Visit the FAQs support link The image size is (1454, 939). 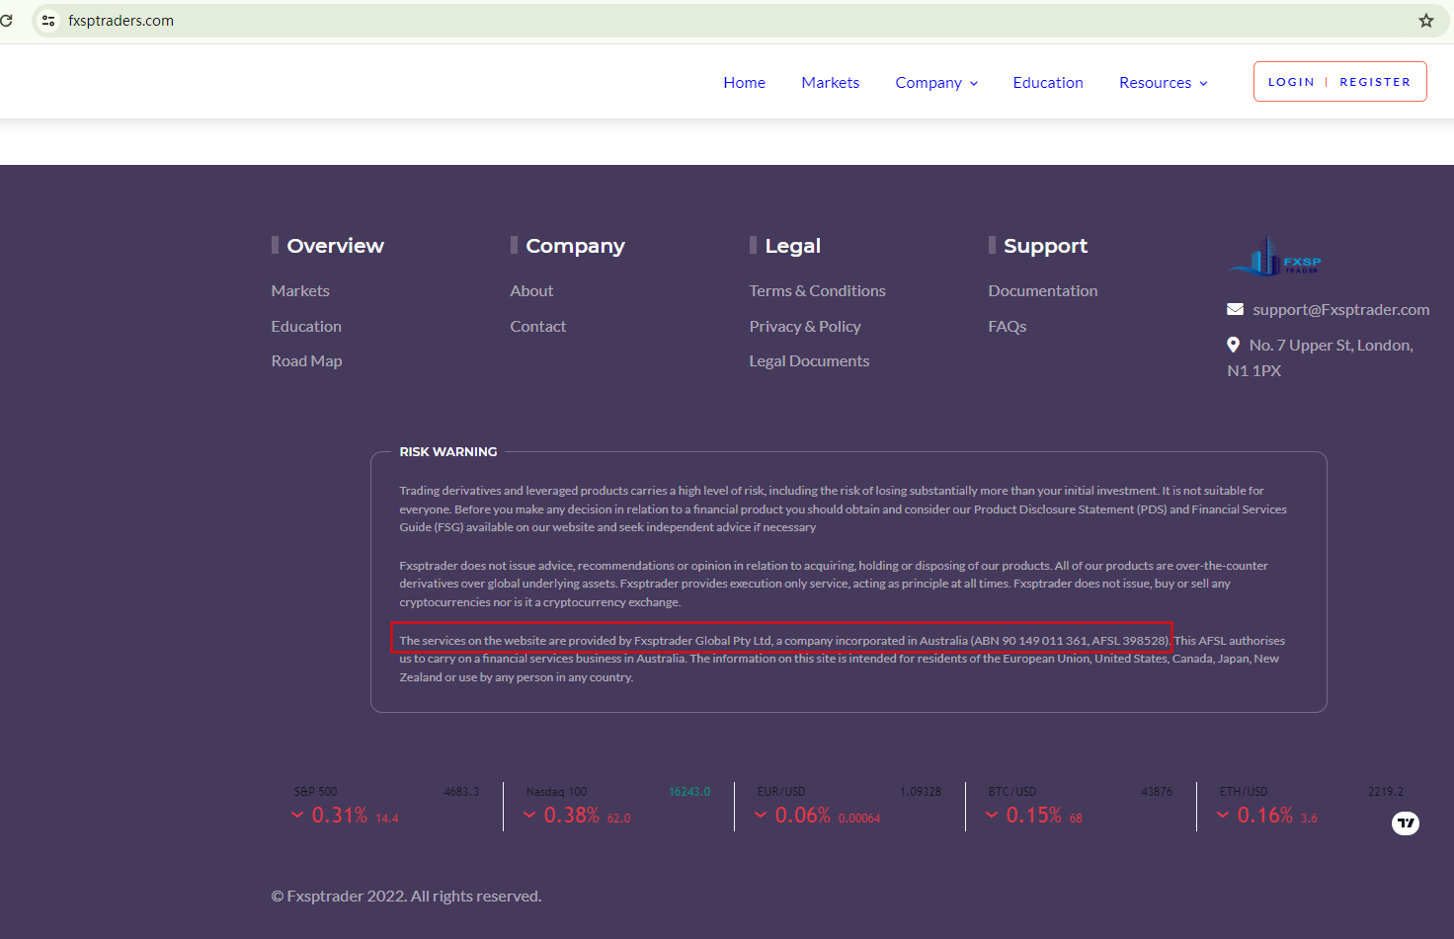pos(1007,326)
